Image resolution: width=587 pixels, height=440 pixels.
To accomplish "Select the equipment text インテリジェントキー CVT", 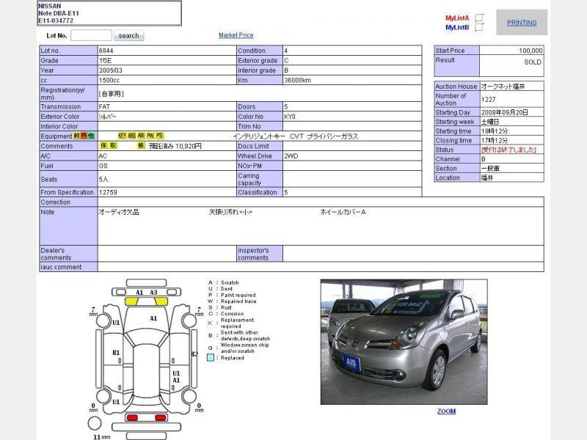I will [x=268, y=136].
